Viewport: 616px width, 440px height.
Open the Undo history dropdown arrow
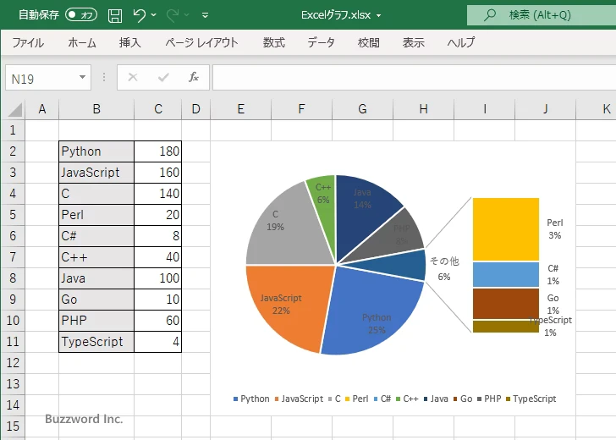pyautogui.click(x=154, y=15)
